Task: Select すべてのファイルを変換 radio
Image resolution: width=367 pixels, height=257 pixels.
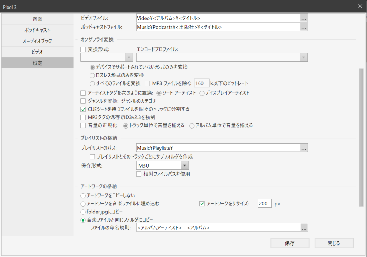Action: (92, 83)
